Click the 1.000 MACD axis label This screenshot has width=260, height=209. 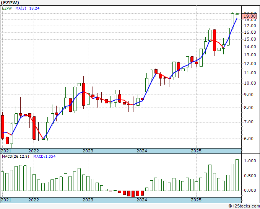(250, 161)
